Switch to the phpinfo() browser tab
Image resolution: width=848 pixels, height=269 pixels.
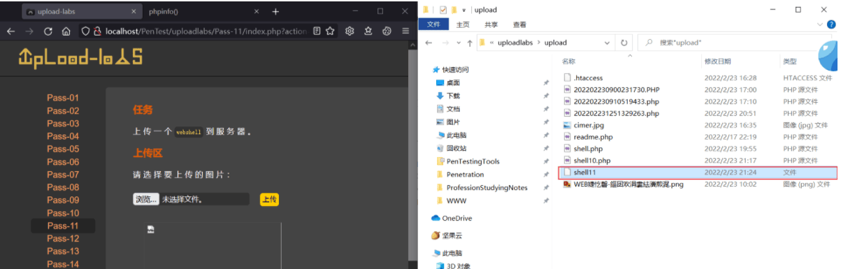pos(164,11)
